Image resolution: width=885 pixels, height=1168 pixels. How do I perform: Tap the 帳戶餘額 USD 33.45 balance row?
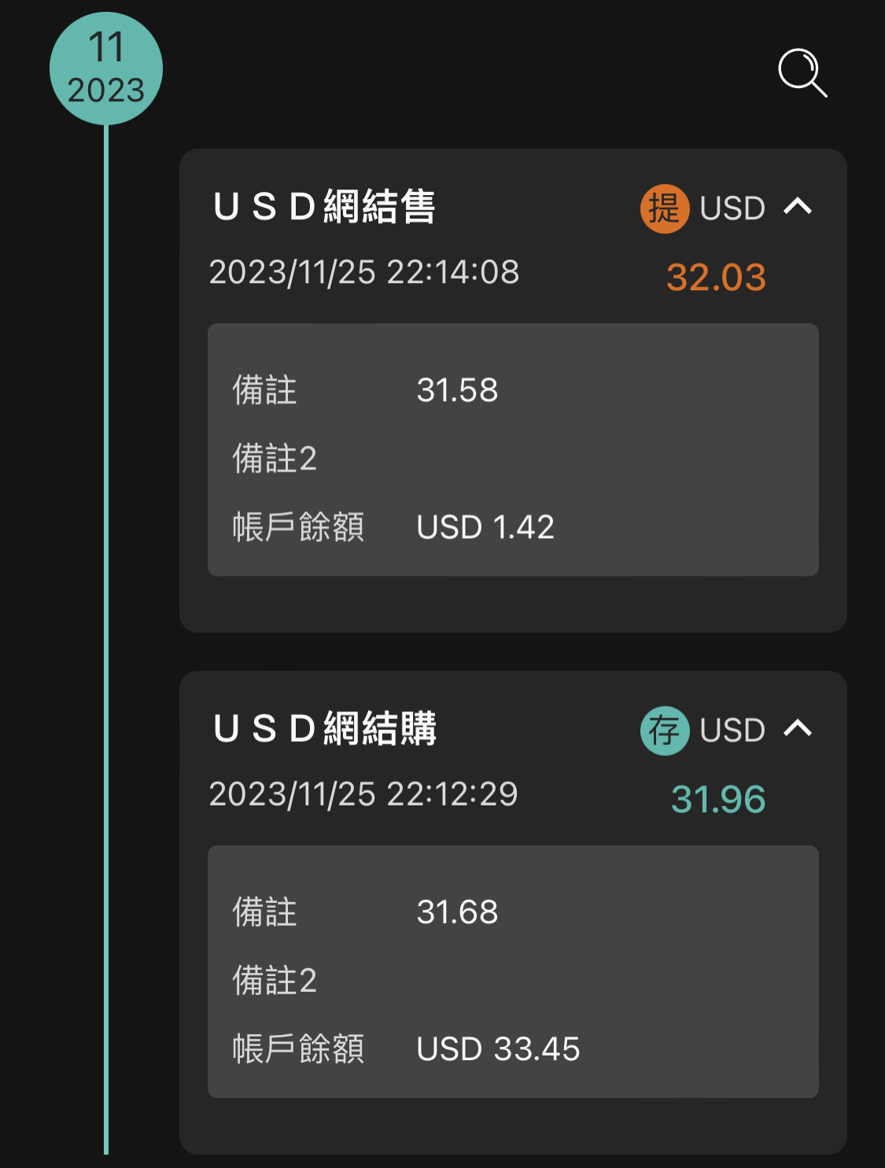pyautogui.click(x=513, y=1049)
